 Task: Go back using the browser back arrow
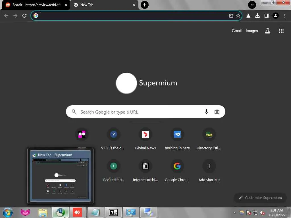[x=6, y=16]
